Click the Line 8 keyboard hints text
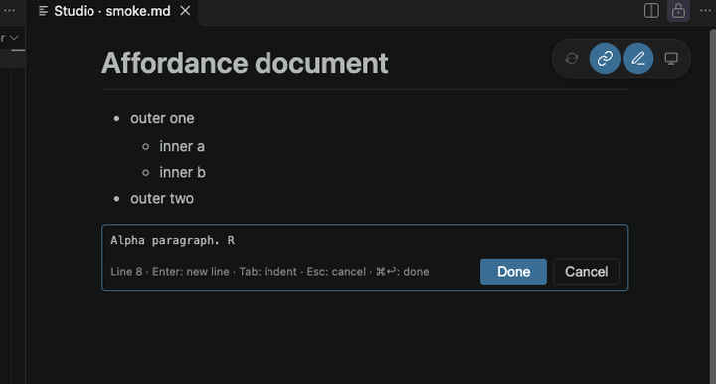Viewport: 716px width, 384px height. pyautogui.click(x=269, y=272)
